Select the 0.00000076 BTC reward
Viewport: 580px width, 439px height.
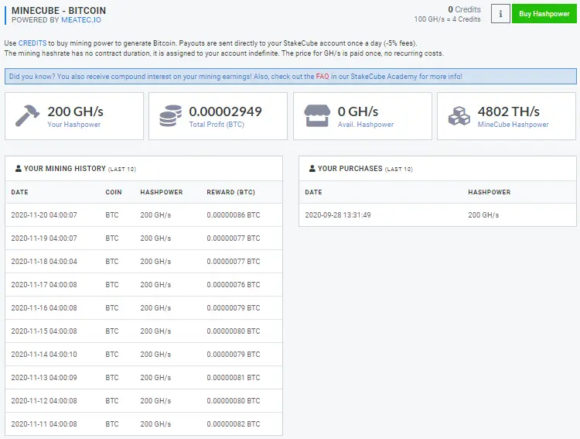pyautogui.click(x=234, y=284)
